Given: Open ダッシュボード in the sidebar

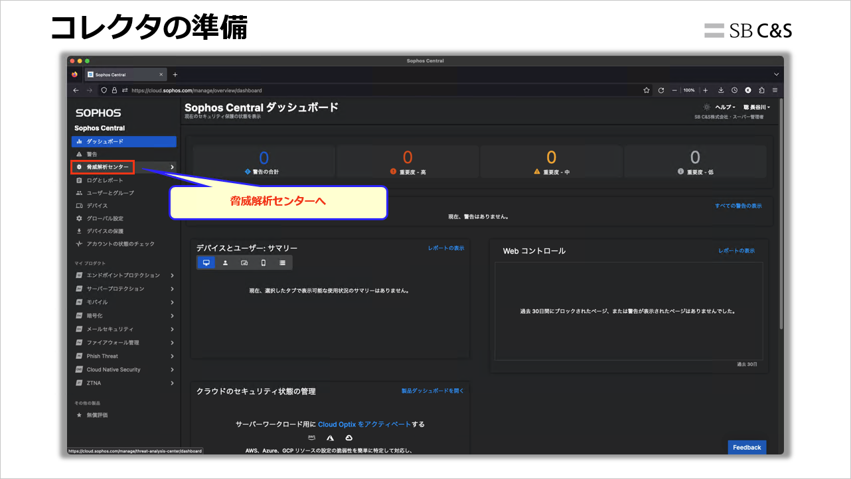Looking at the screenshot, I should point(124,141).
